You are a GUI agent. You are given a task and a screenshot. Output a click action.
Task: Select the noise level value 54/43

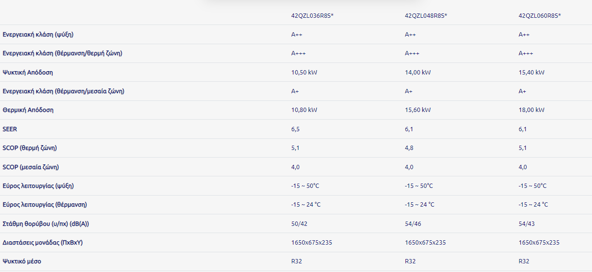pos(527,224)
